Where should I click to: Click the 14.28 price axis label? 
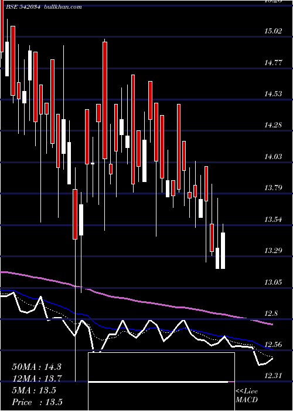coord(274,124)
